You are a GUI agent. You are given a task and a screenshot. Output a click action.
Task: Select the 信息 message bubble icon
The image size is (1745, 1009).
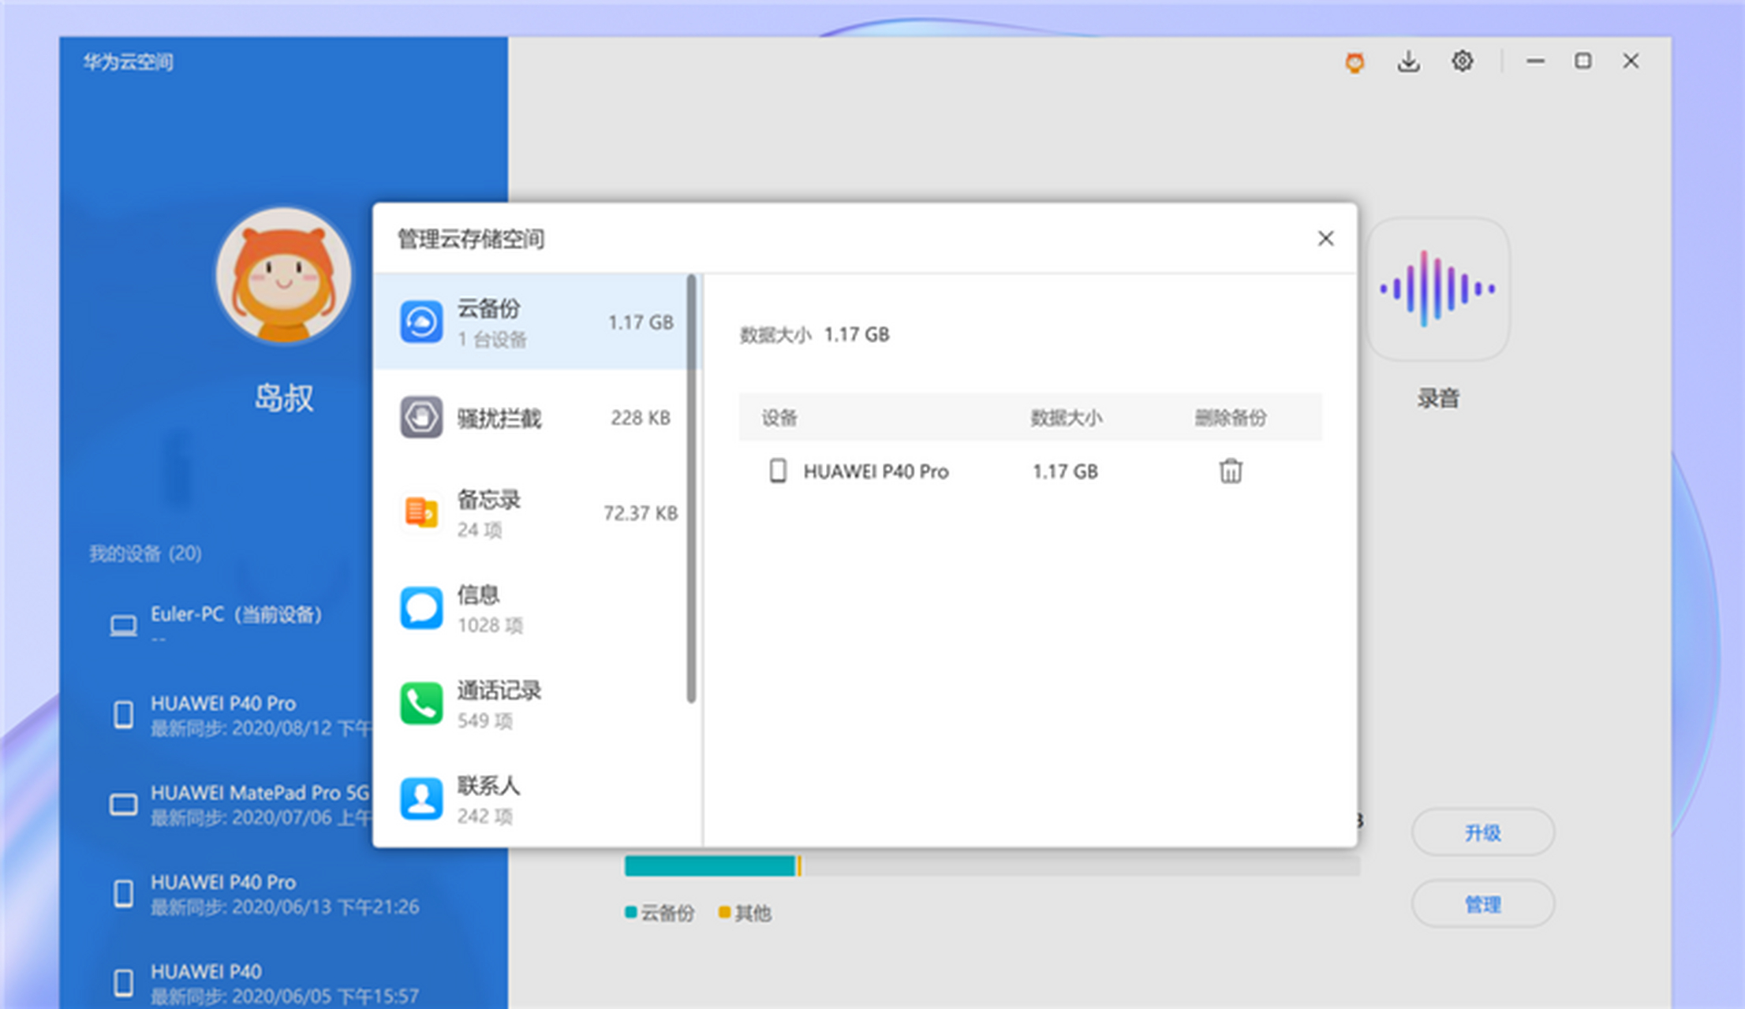421,608
